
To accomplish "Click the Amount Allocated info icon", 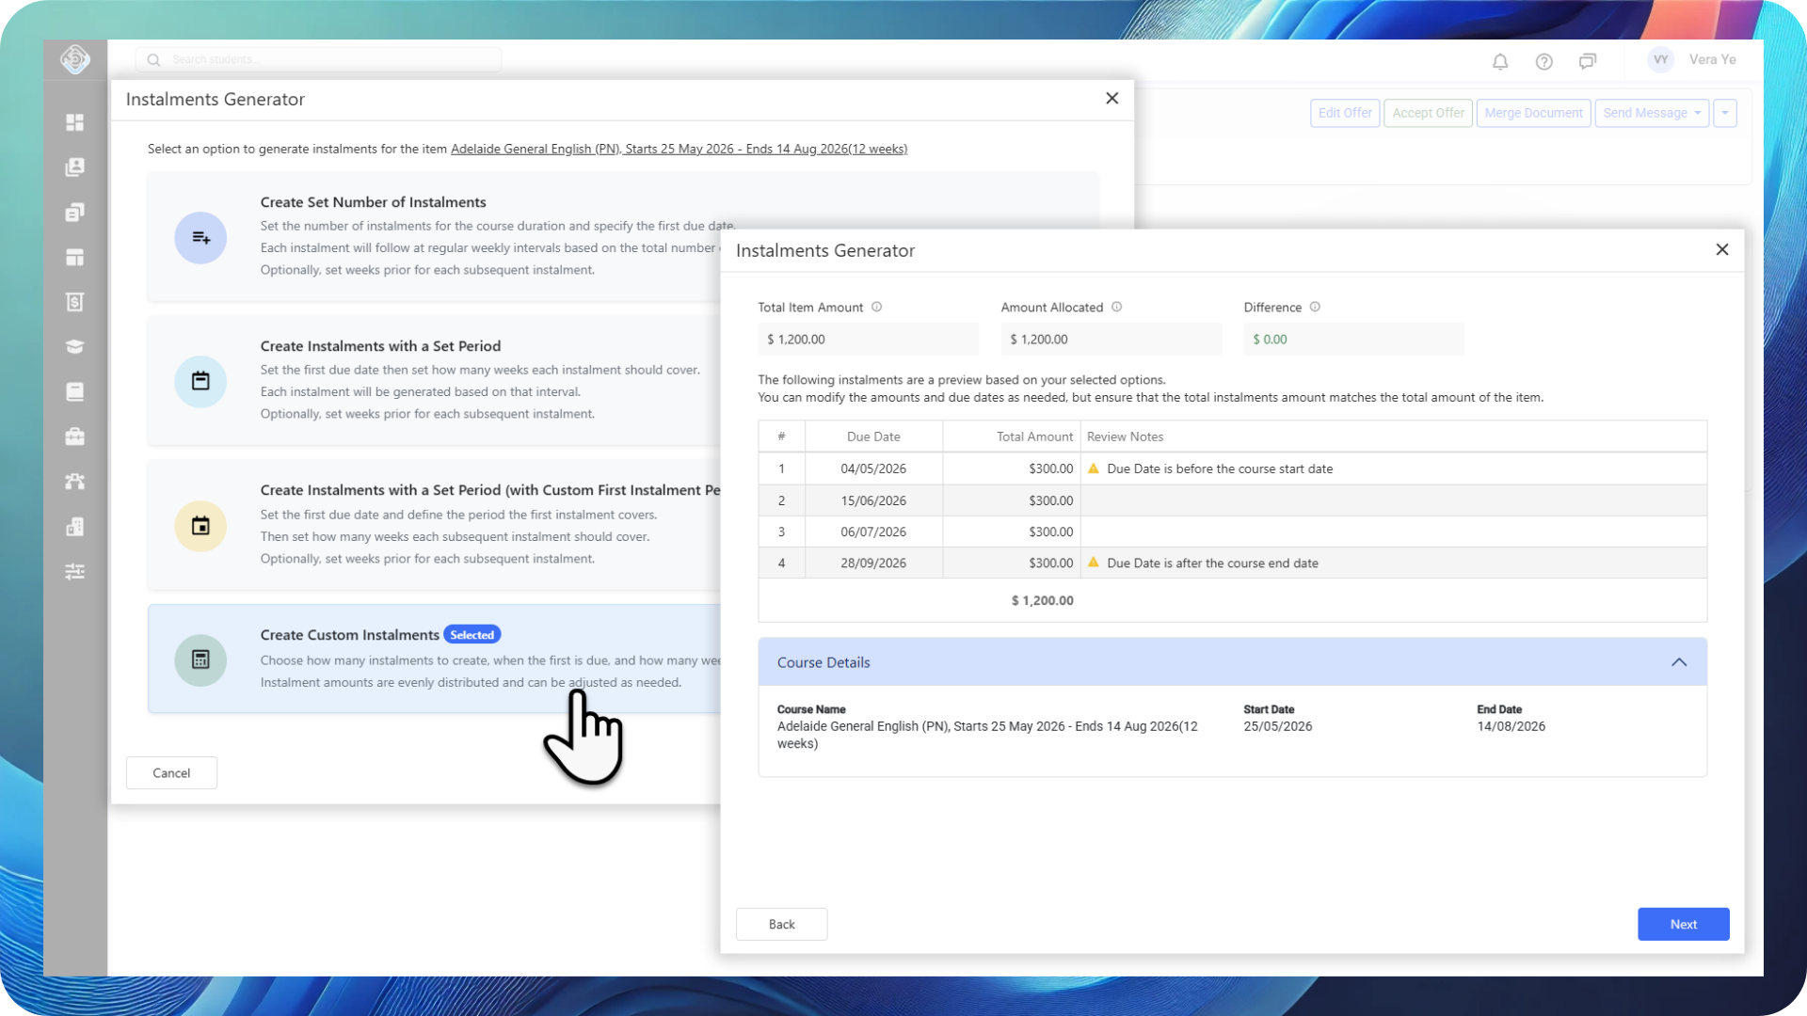I will [x=1116, y=307].
